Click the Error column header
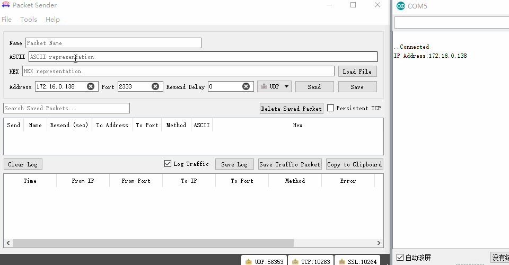 point(348,181)
